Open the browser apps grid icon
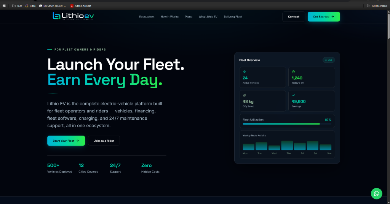This screenshot has width=390, height=204. point(4,6)
